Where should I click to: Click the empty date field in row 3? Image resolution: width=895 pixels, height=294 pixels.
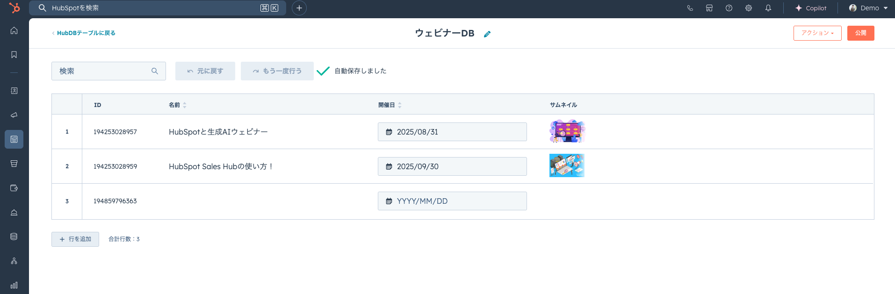(x=452, y=201)
